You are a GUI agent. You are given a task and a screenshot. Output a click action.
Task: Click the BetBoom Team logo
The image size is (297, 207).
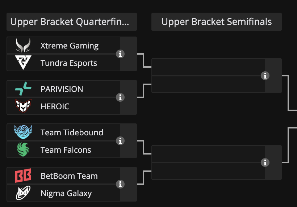23,176
